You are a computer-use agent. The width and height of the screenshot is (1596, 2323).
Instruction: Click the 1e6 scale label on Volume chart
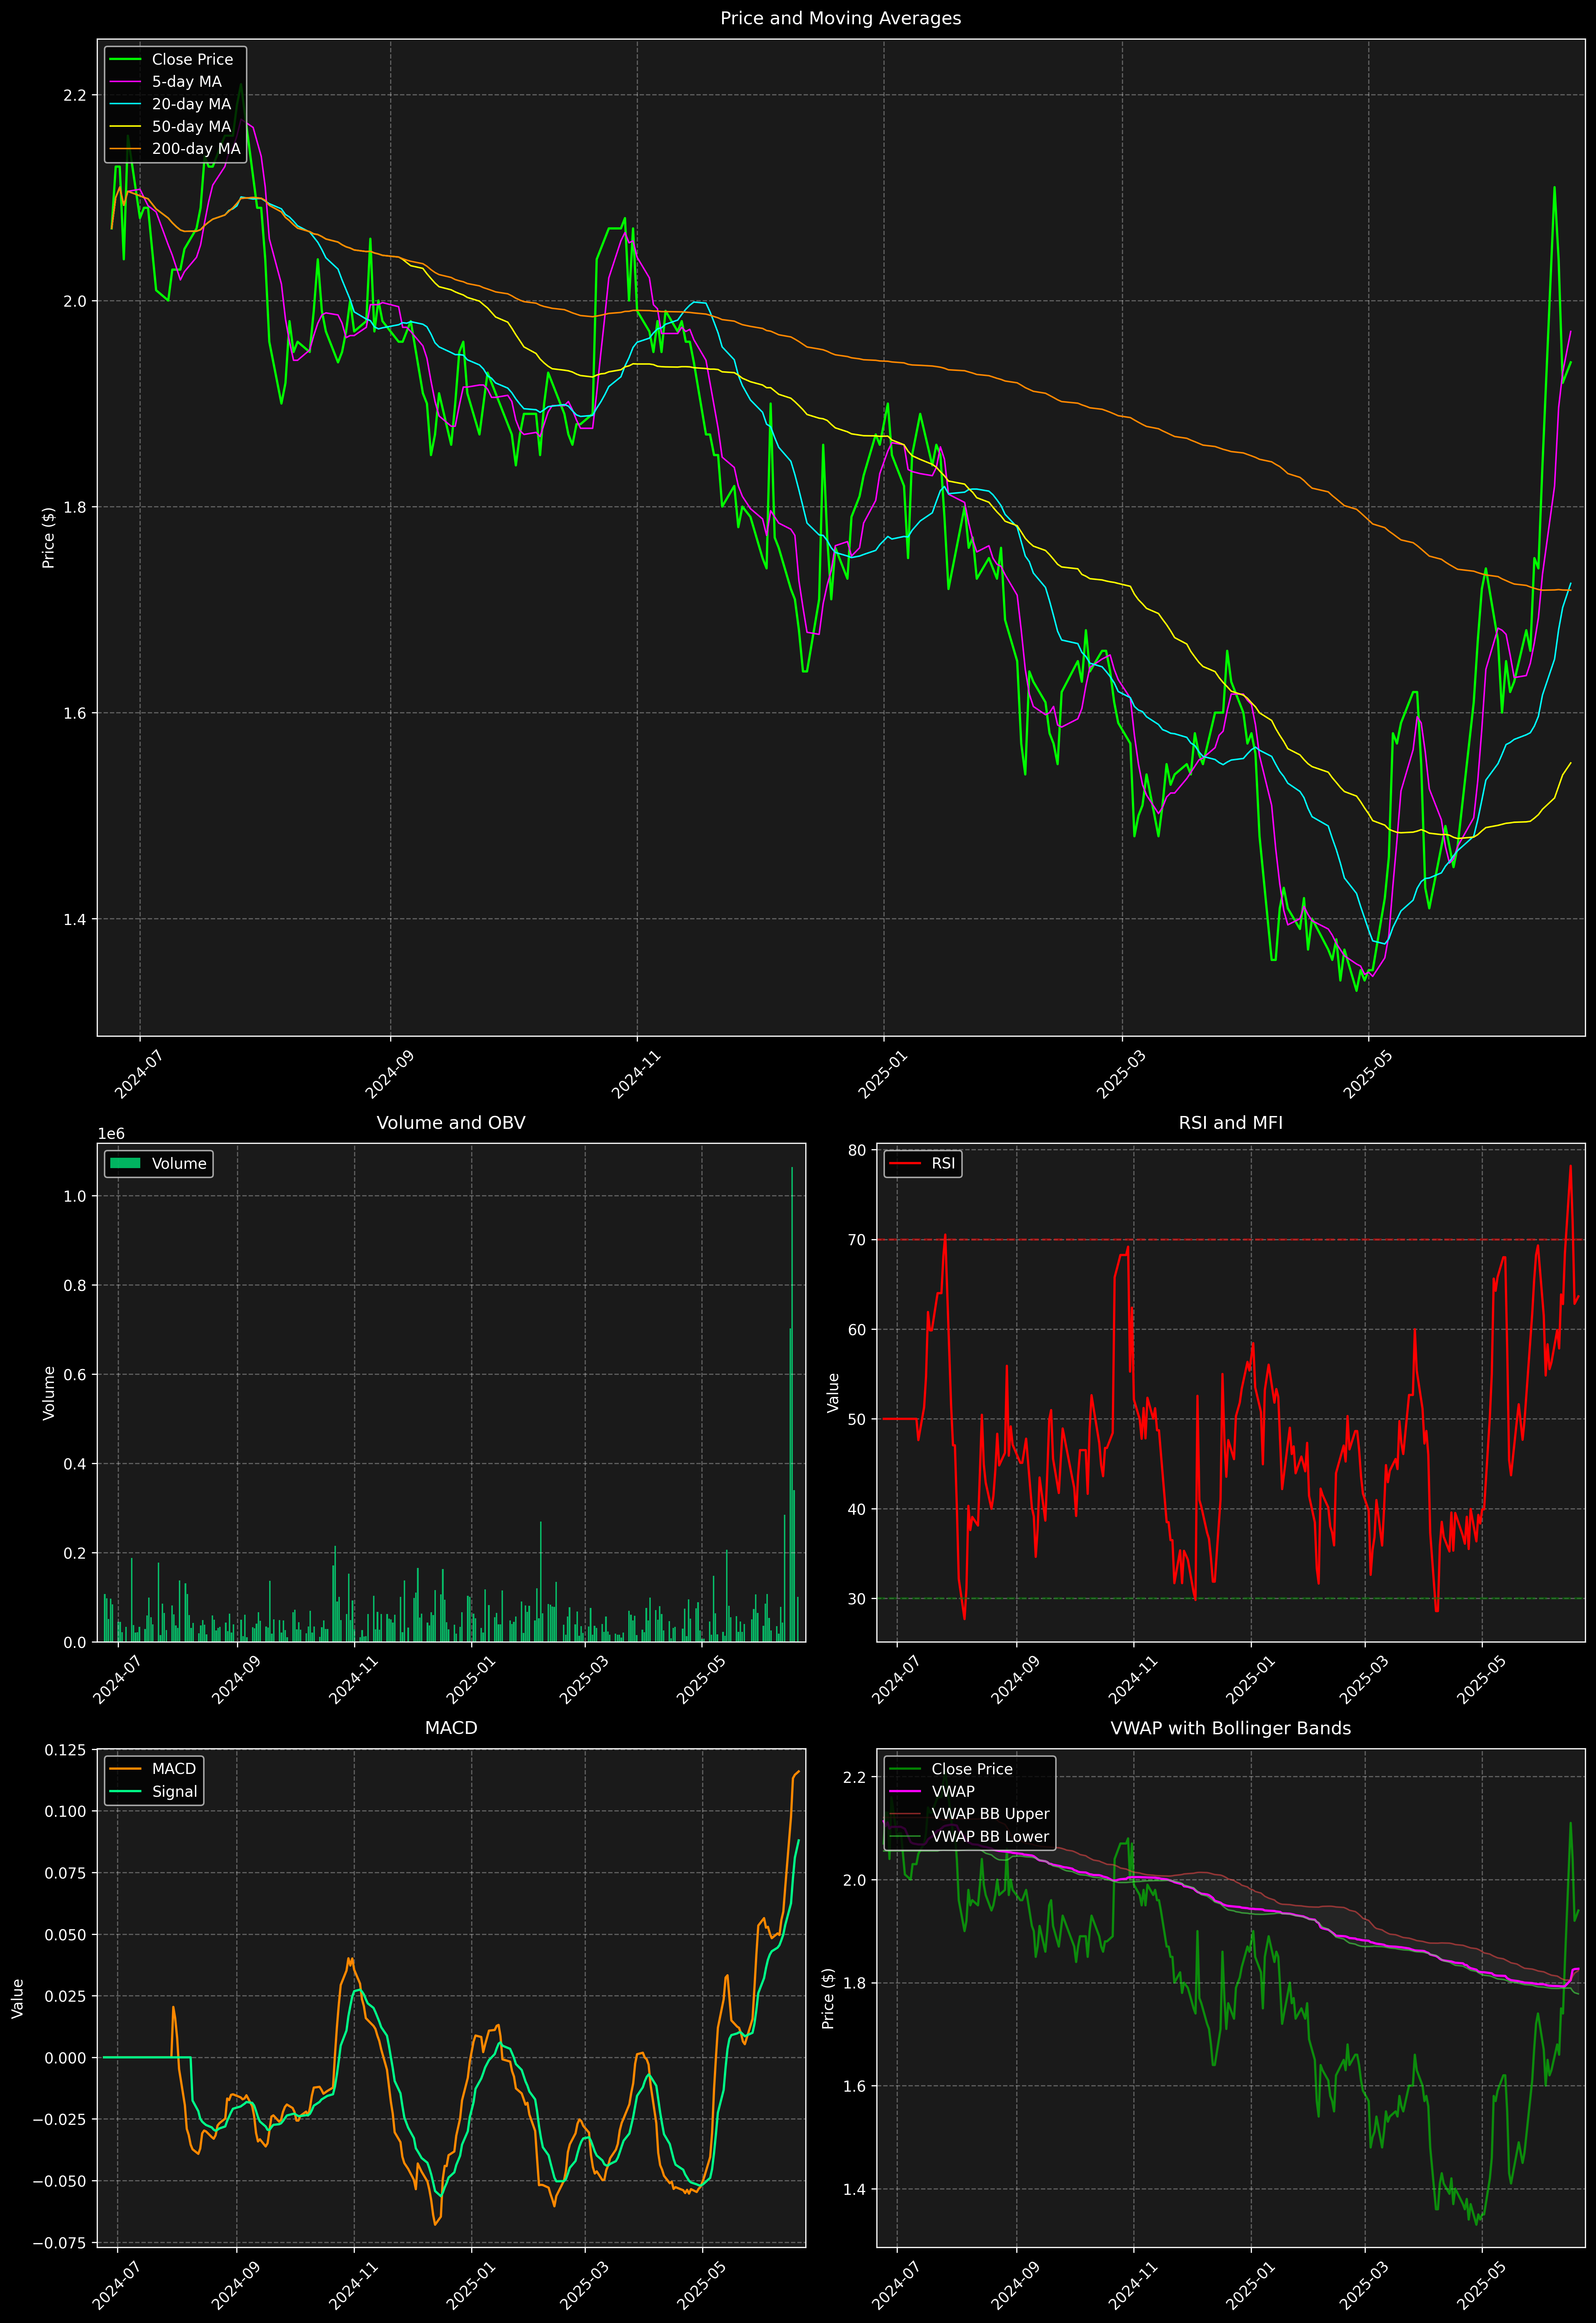[x=111, y=1133]
